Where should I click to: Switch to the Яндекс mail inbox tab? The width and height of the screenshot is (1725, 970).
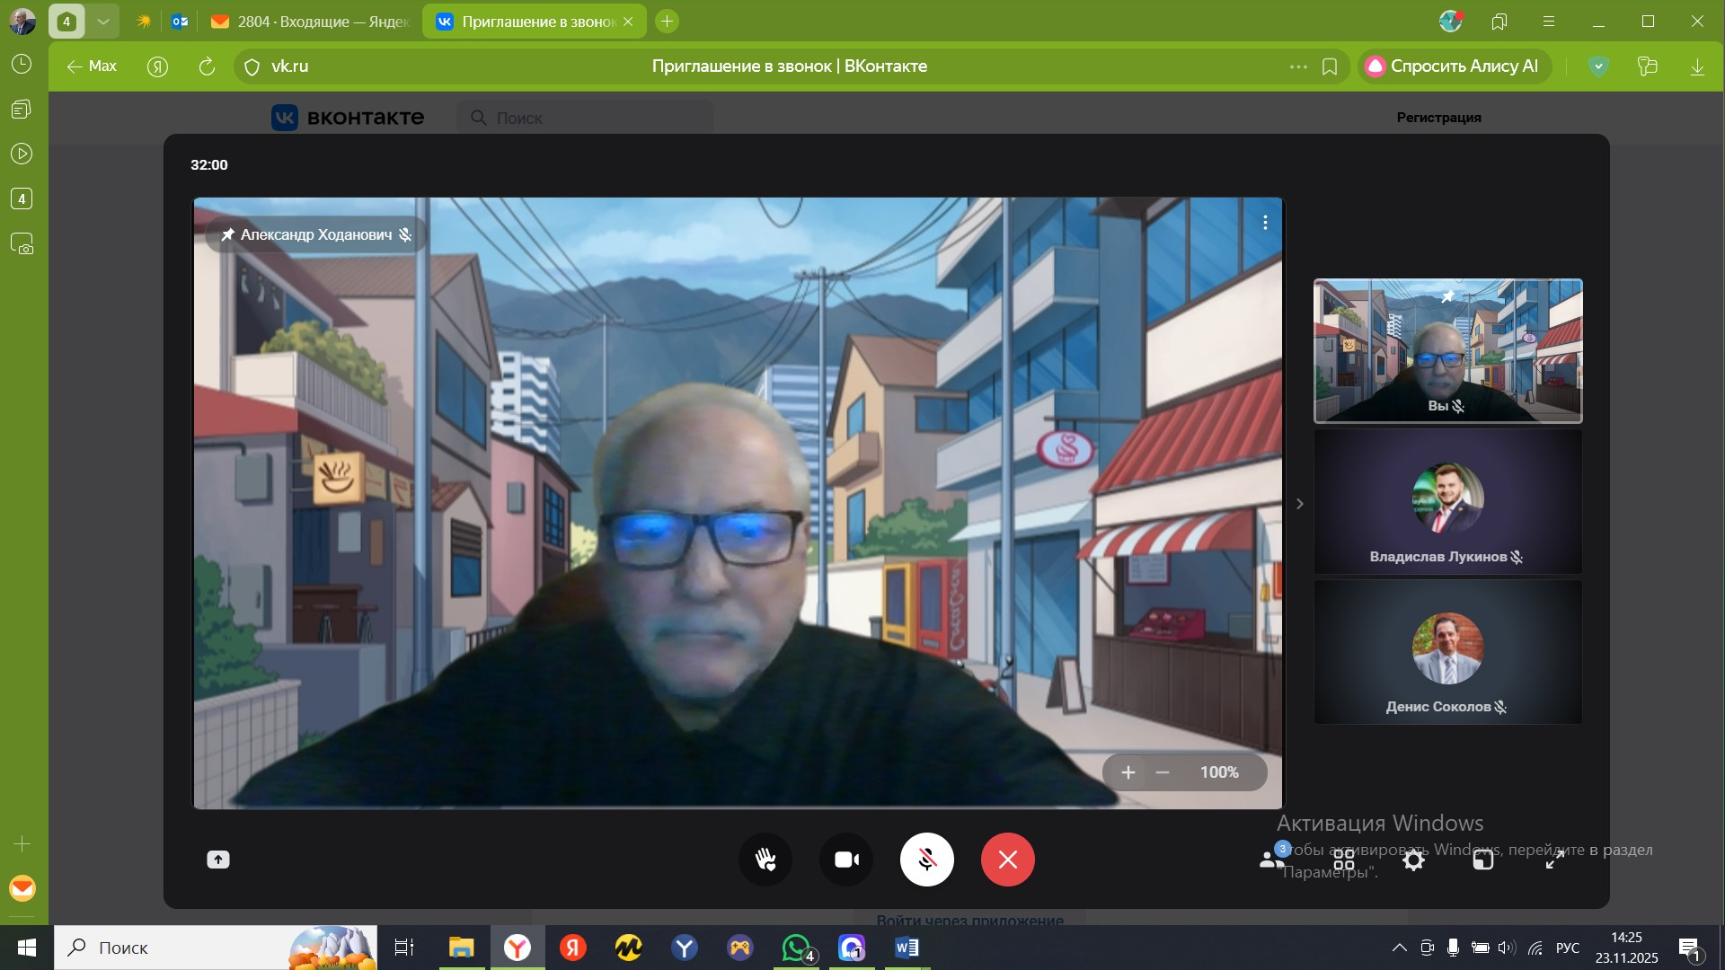click(310, 22)
